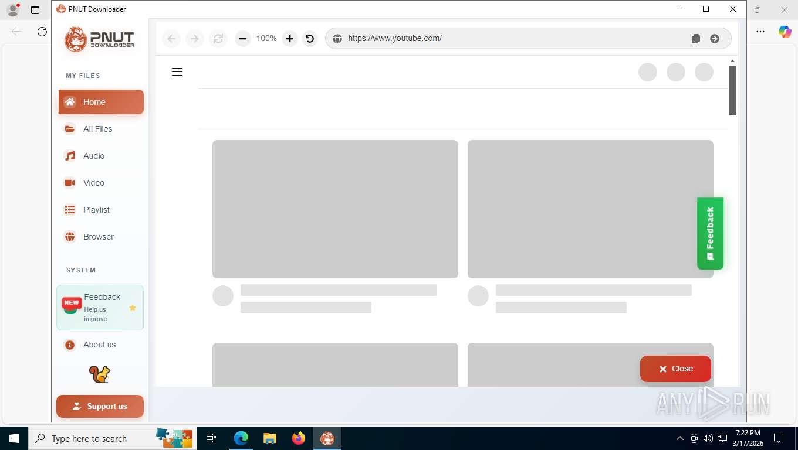Open File Explorer from taskbar
The width and height of the screenshot is (798, 450).
269,438
